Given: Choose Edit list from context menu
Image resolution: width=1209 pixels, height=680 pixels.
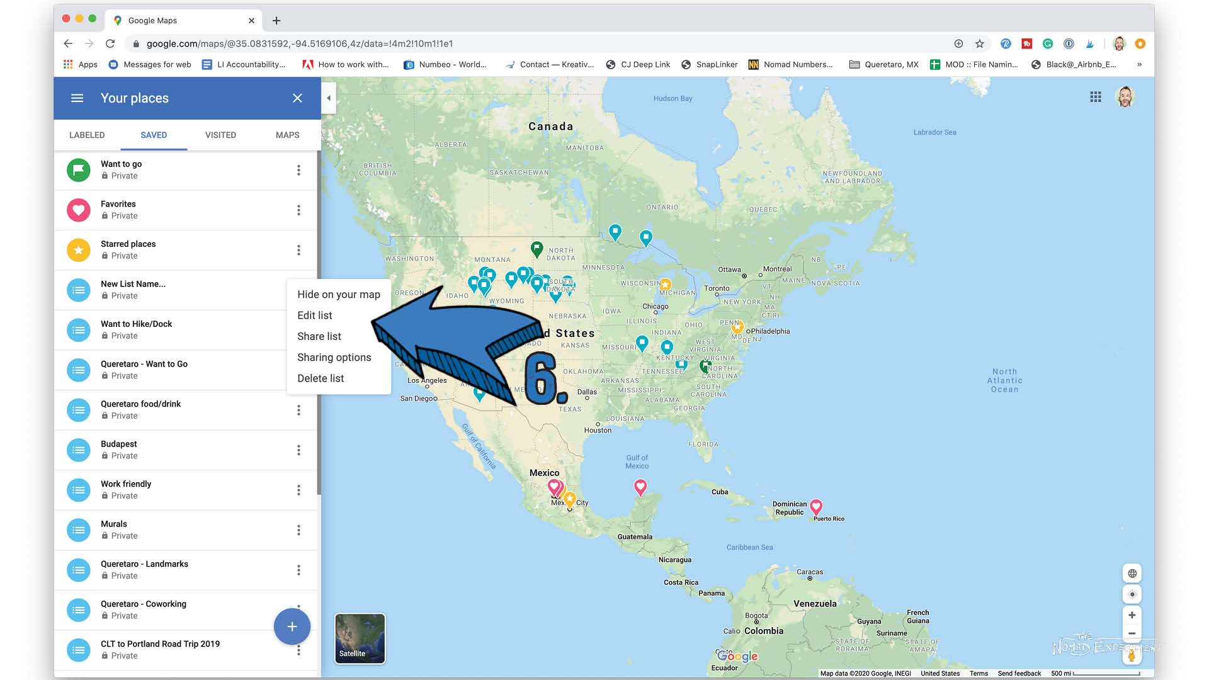Looking at the screenshot, I should click(x=314, y=315).
